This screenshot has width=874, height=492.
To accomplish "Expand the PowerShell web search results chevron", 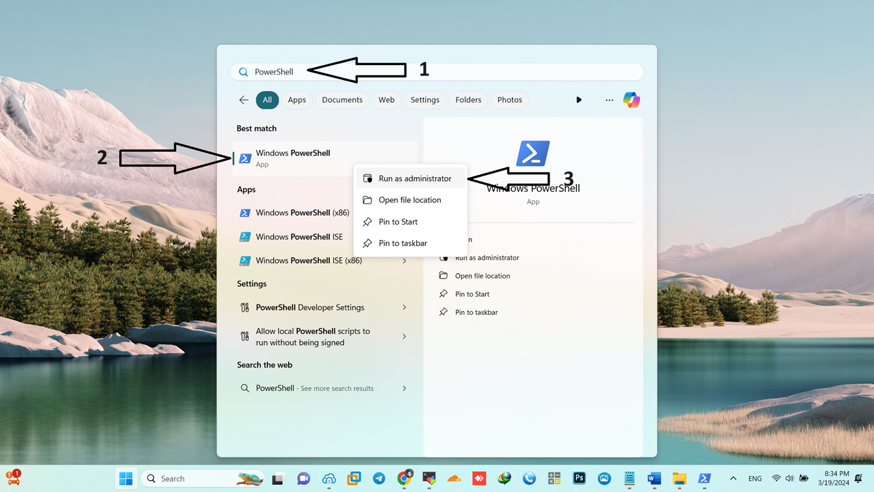I will (x=404, y=389).
